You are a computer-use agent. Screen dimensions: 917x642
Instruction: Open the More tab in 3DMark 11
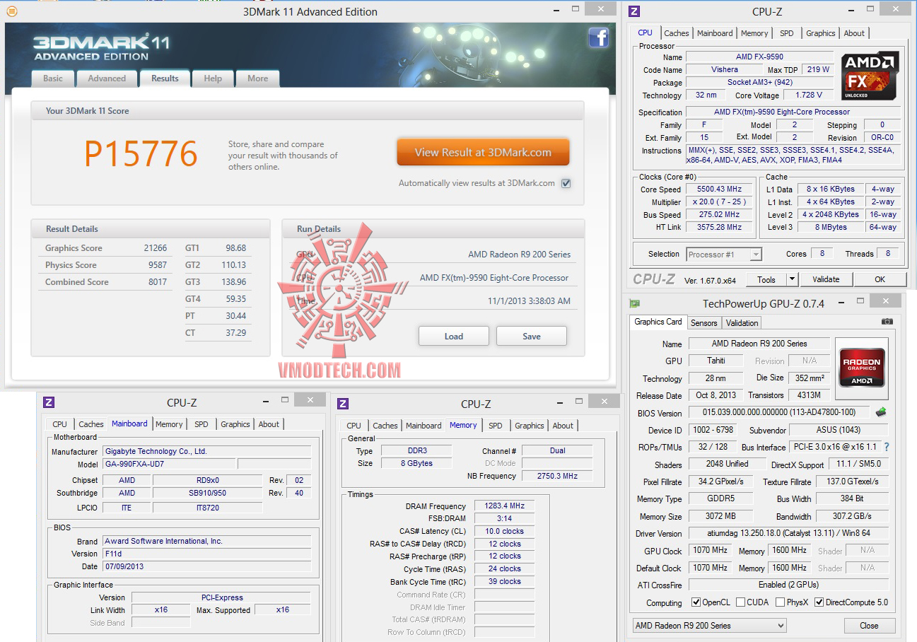pyautogui.click(x=258, y=78)
